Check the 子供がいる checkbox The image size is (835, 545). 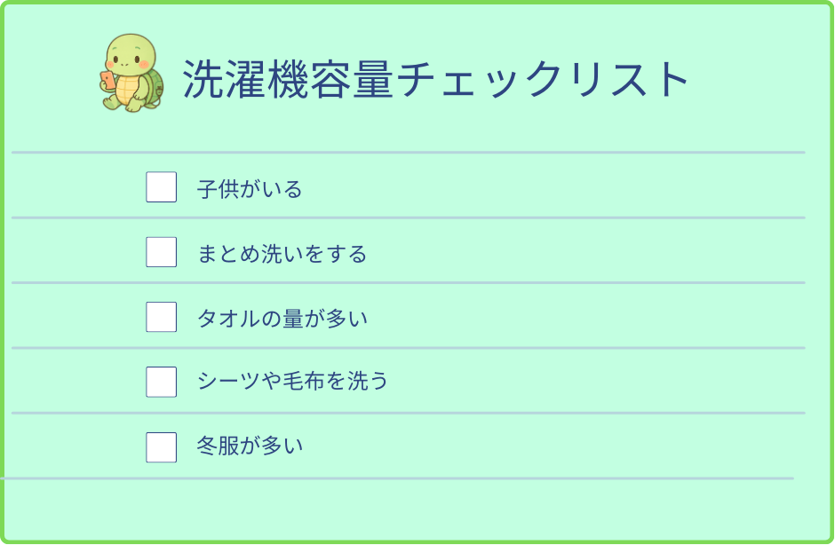click(161, 187)
